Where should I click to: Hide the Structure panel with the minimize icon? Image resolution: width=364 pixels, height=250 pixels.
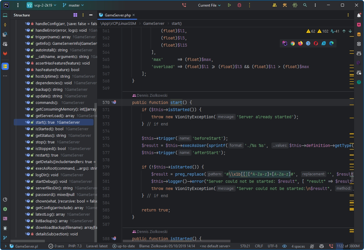point(91,15)
